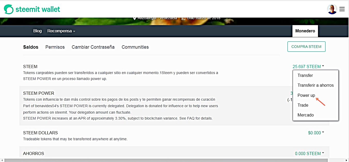
Task: Open Cambiar Contraseña tab
Action: 93,47
